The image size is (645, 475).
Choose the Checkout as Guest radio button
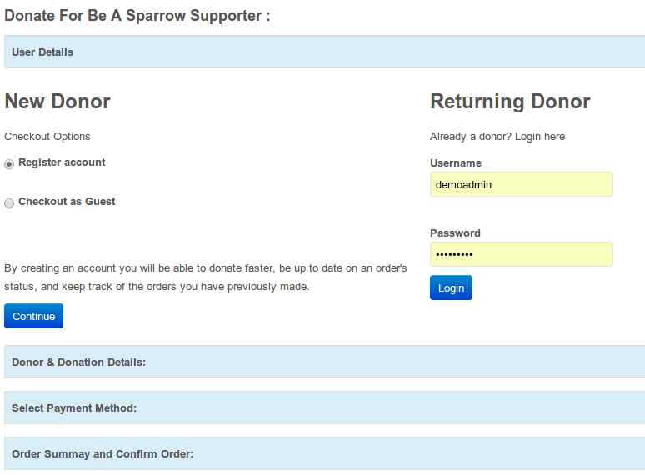click(9, 203)
